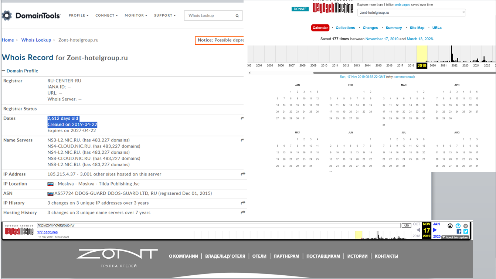Click the horizontal scrollbar under the year timeline
The image size is (496, 279).
(x=404, y=73)
